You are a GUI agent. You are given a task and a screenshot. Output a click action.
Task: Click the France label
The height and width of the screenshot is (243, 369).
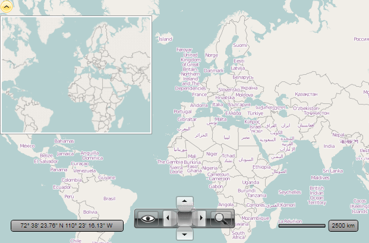199,94
